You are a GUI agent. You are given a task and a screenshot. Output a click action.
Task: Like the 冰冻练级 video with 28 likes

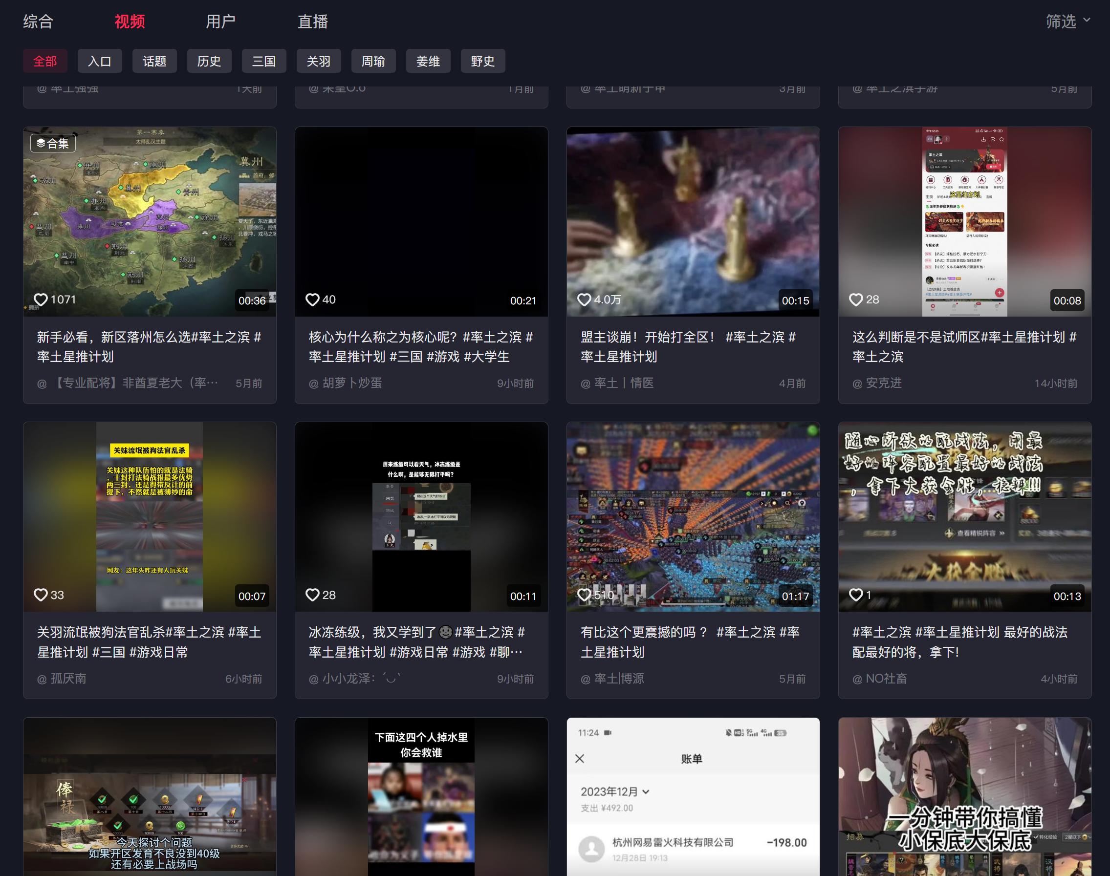point(312,595)
